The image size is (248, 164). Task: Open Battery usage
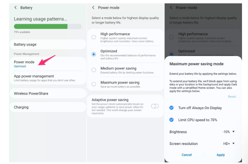pyautogui.click(x=47, y=45)
